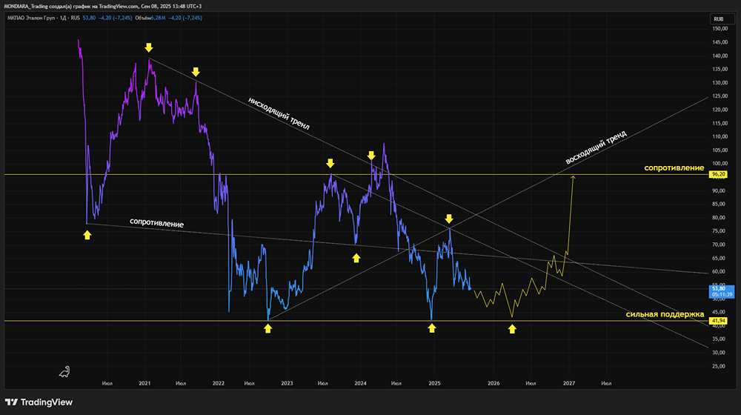This screenshot has height=415, width=741.
Task: Click the 2024 label on the time axis
Action: 361,383
